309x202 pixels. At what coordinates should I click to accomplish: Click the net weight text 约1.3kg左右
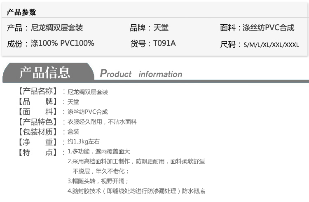[84, 142]
